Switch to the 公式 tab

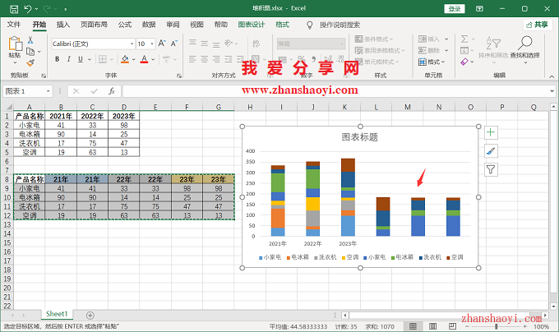[x=125, y=25]
